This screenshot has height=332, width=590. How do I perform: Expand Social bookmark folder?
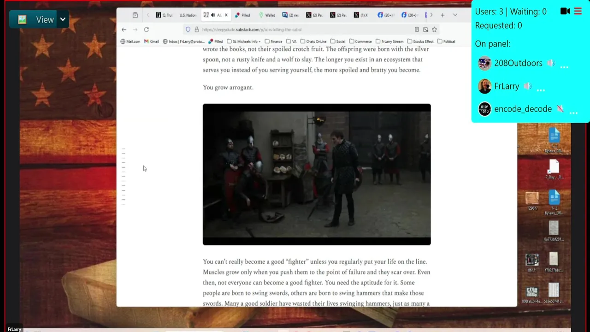pos(337,41)
